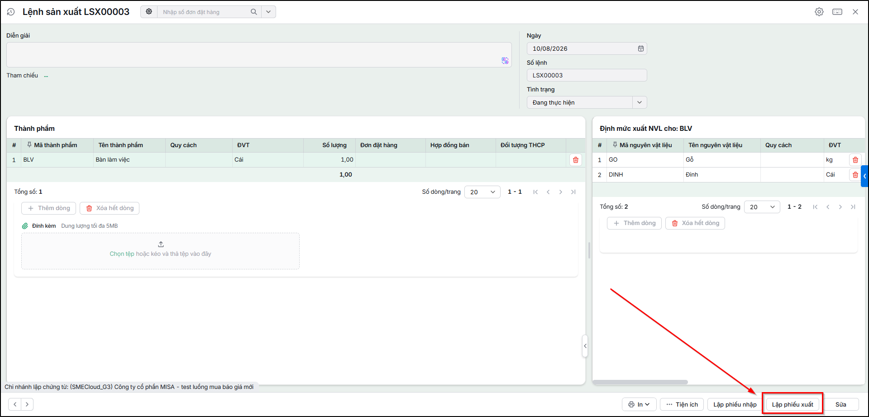Go to the previous production order
Screen dimensions: 869x417
(15, 404)
